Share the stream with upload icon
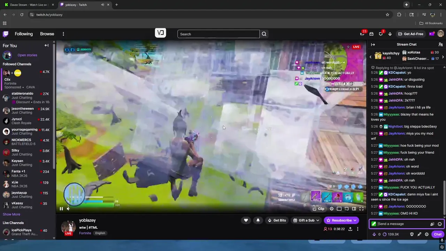 (x=350, y=229)
